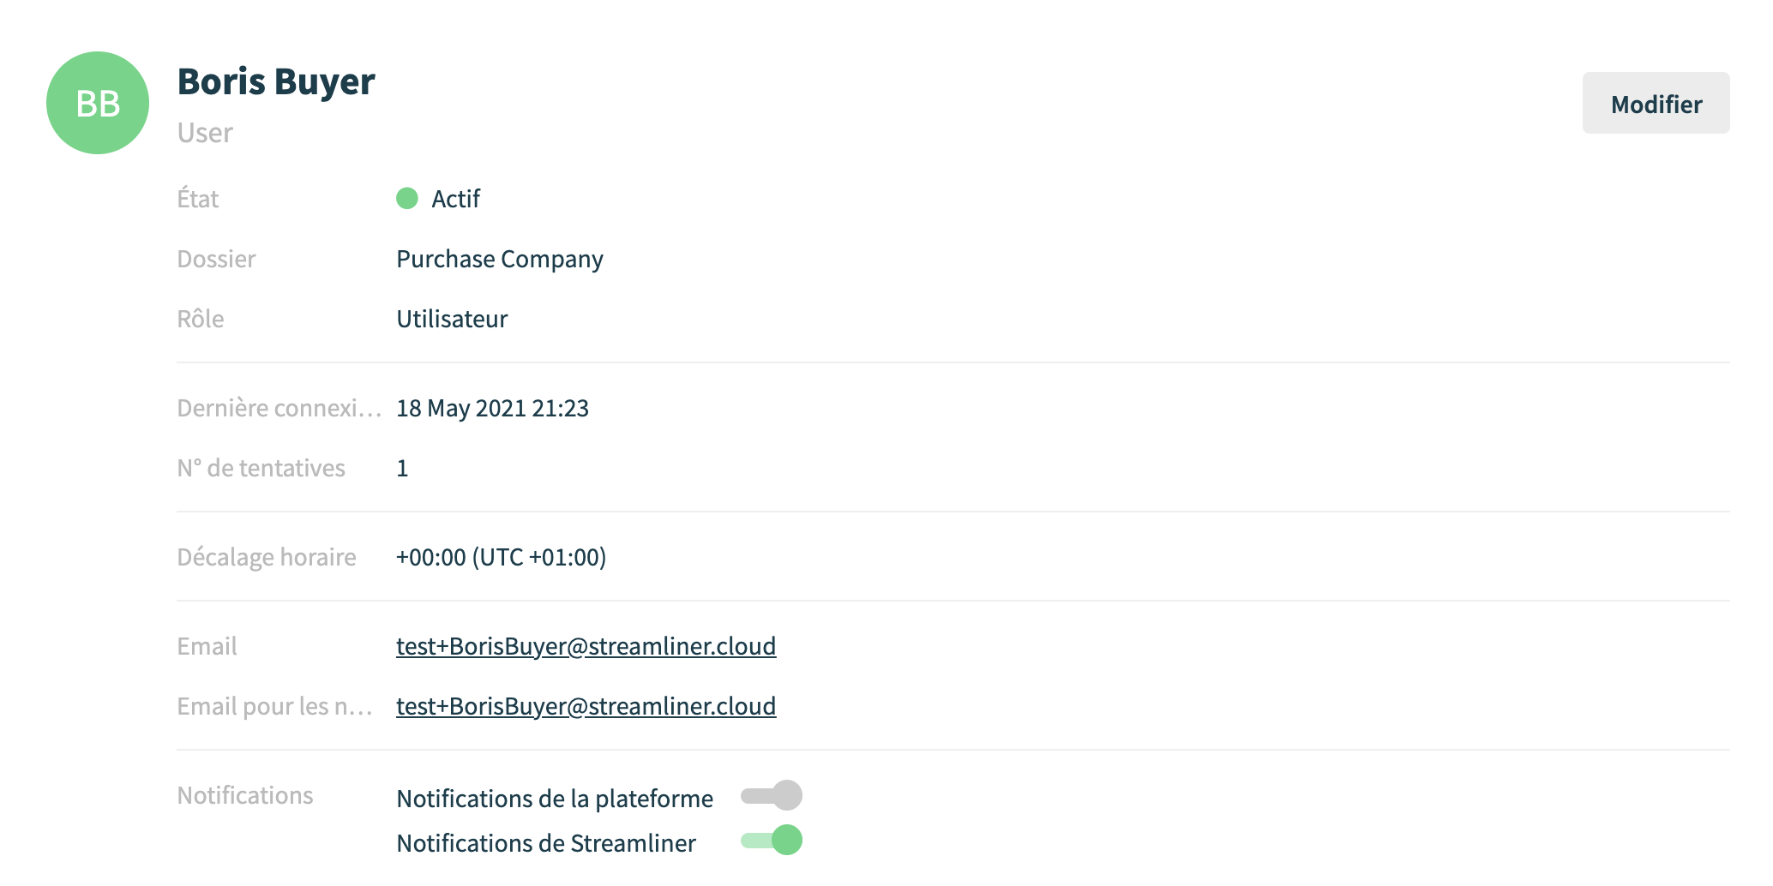Disable Notifications de Streamliner toggle
The image size is (1773, 886).
coord(772,840)
